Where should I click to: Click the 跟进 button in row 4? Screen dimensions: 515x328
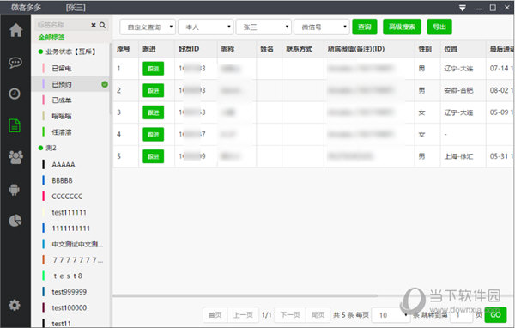(154, 135)
